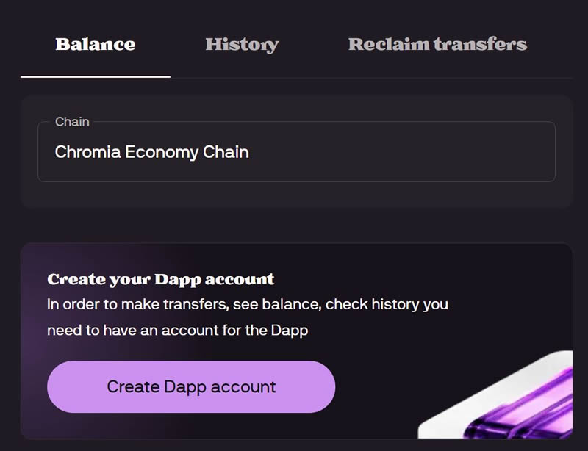Select the Balance tab
This screenshot has height=451, width=588.
tap(96, 44)
